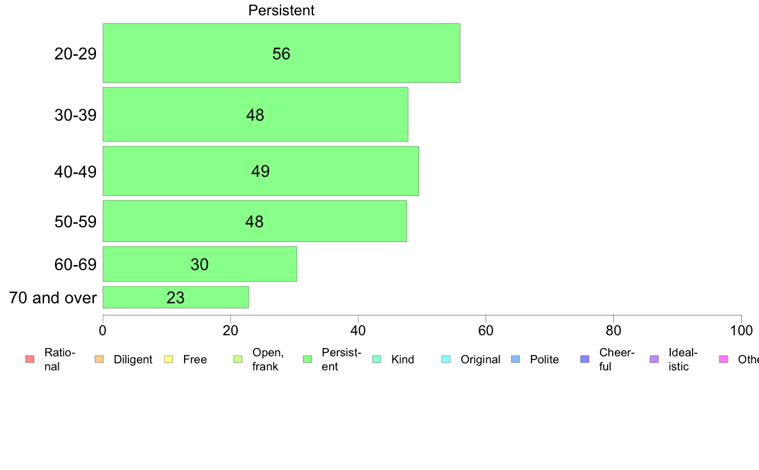Click the Persistent chart title
Viewport: 759px width, 470px height.
pyautogui.click(x=281, y=10)
